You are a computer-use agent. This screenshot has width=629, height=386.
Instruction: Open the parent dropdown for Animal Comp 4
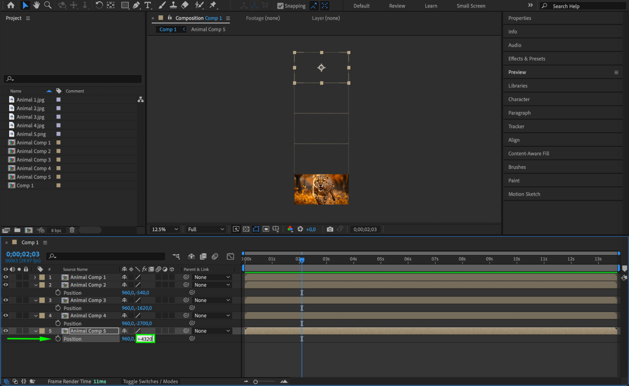(212, 316)
